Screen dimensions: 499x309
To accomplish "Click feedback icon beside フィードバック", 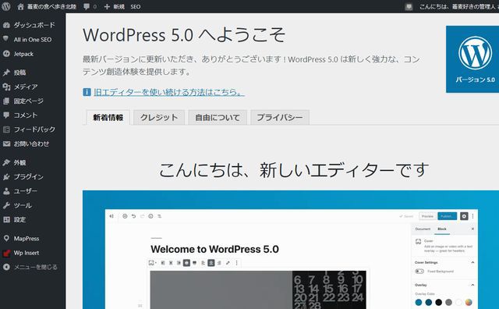I will (6, 130).
